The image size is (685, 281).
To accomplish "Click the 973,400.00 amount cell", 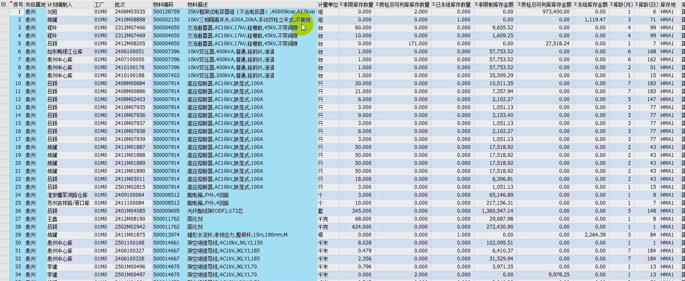I will [556, 12].
